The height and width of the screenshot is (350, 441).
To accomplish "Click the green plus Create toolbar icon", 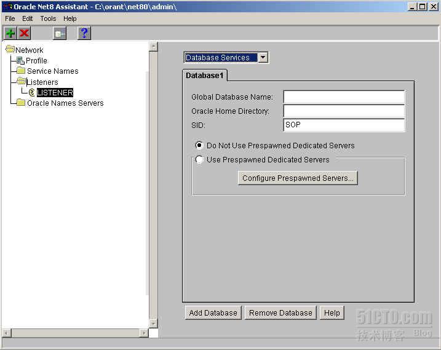I will point(10,33).
